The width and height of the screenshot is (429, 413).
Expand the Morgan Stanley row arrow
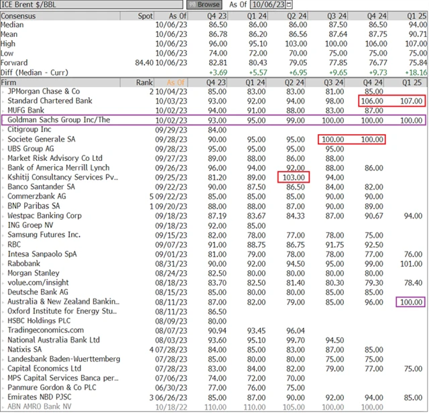[x=3, y=273]
